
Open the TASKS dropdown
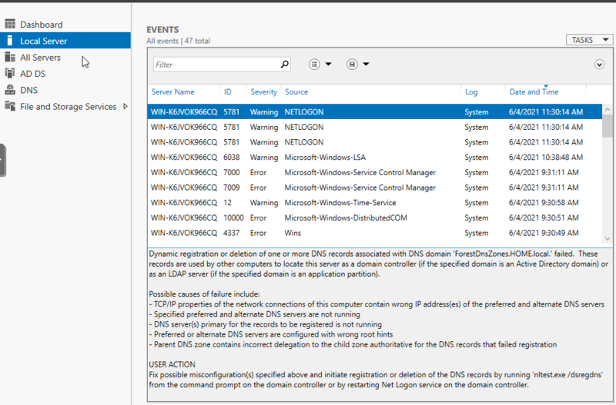click(591, 39)
